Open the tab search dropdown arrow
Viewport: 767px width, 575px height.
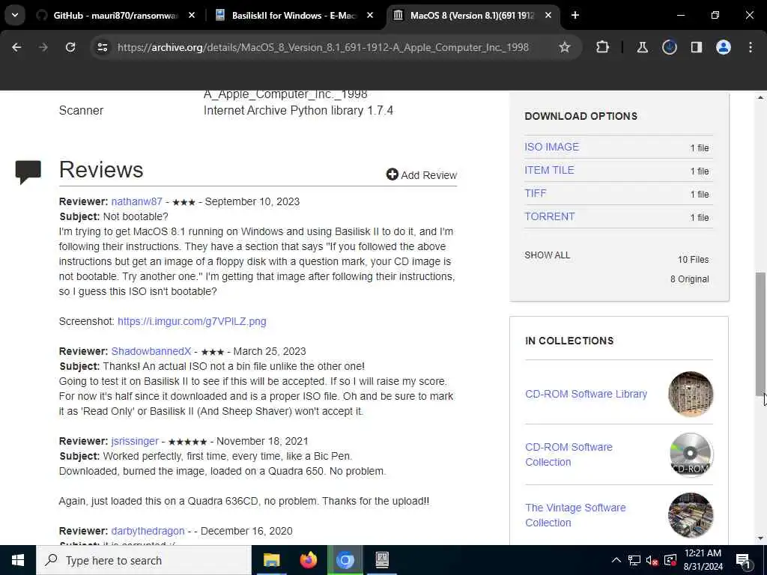pyautogui.click(x=15, y=15)
